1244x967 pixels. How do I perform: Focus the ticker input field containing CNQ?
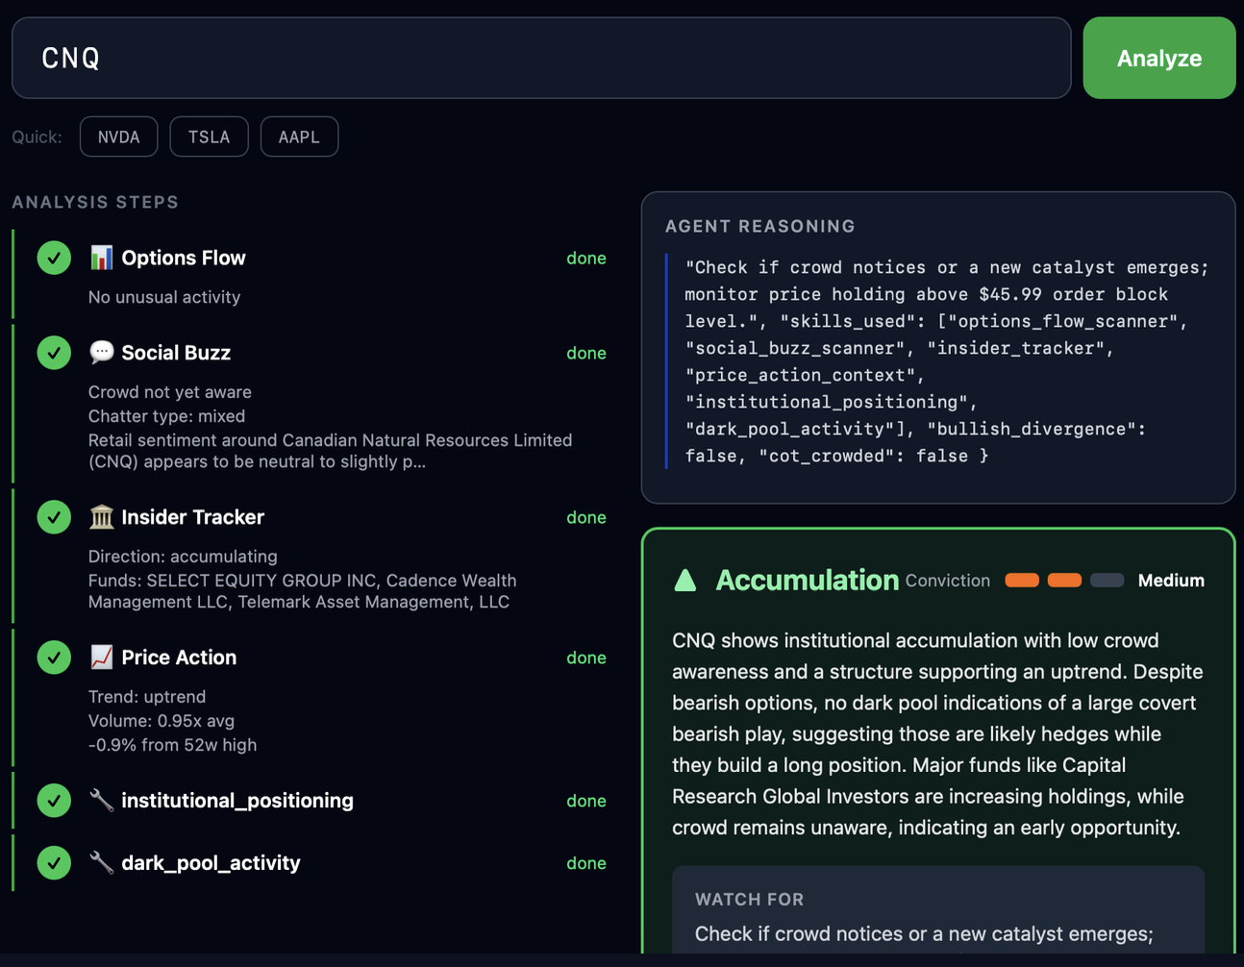coord(541,58)
